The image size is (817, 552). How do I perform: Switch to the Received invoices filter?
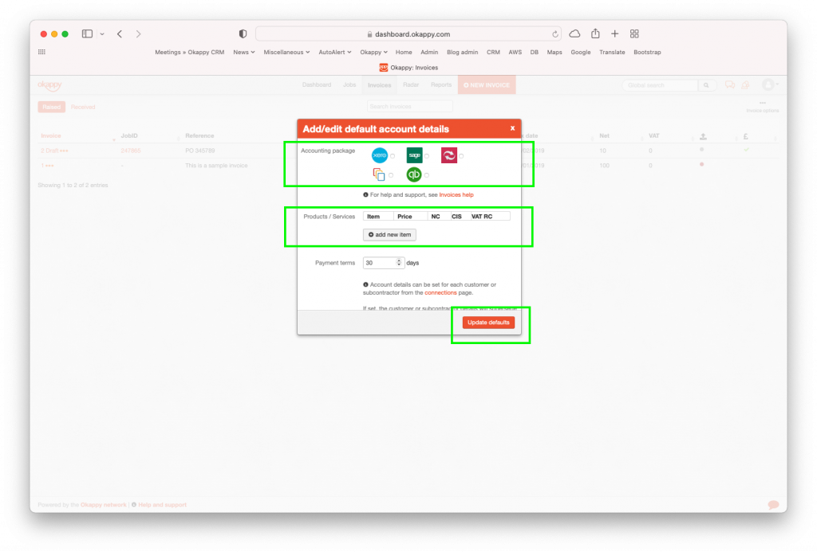click(x=83, y=108)
